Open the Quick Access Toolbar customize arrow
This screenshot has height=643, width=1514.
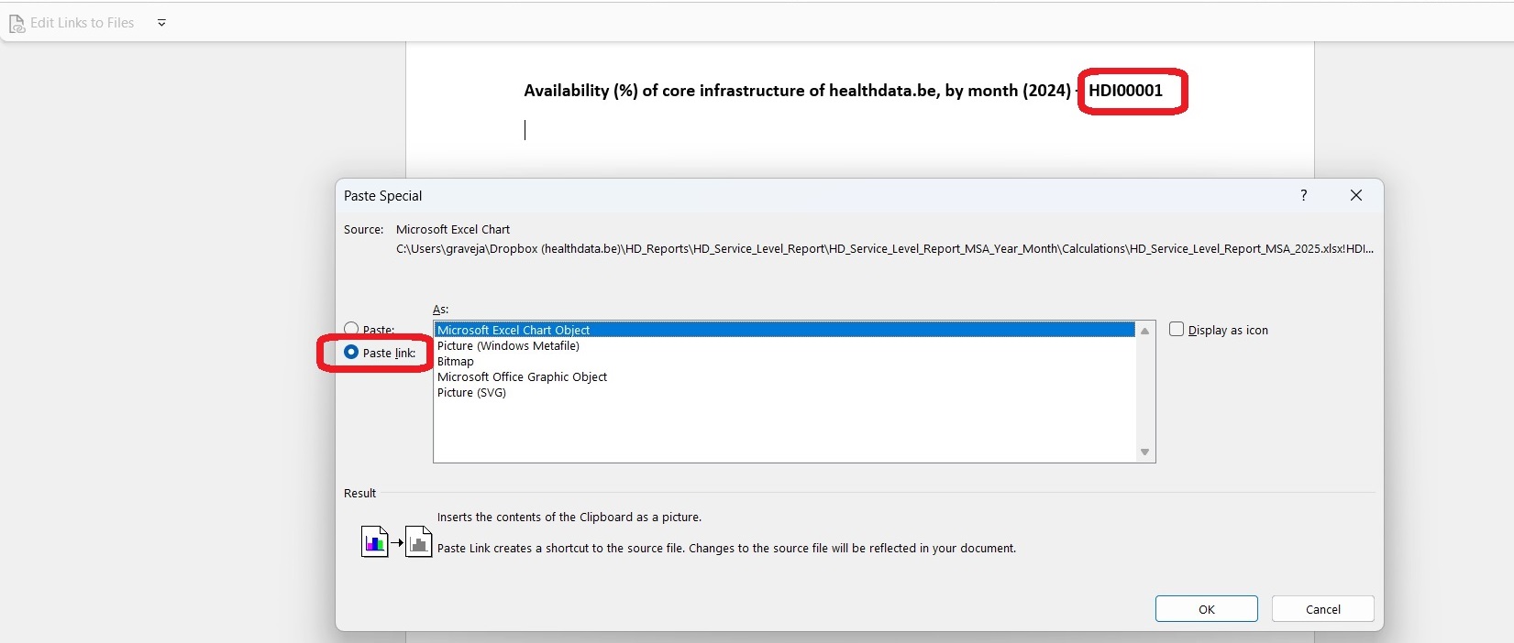(x=161, y=23)
